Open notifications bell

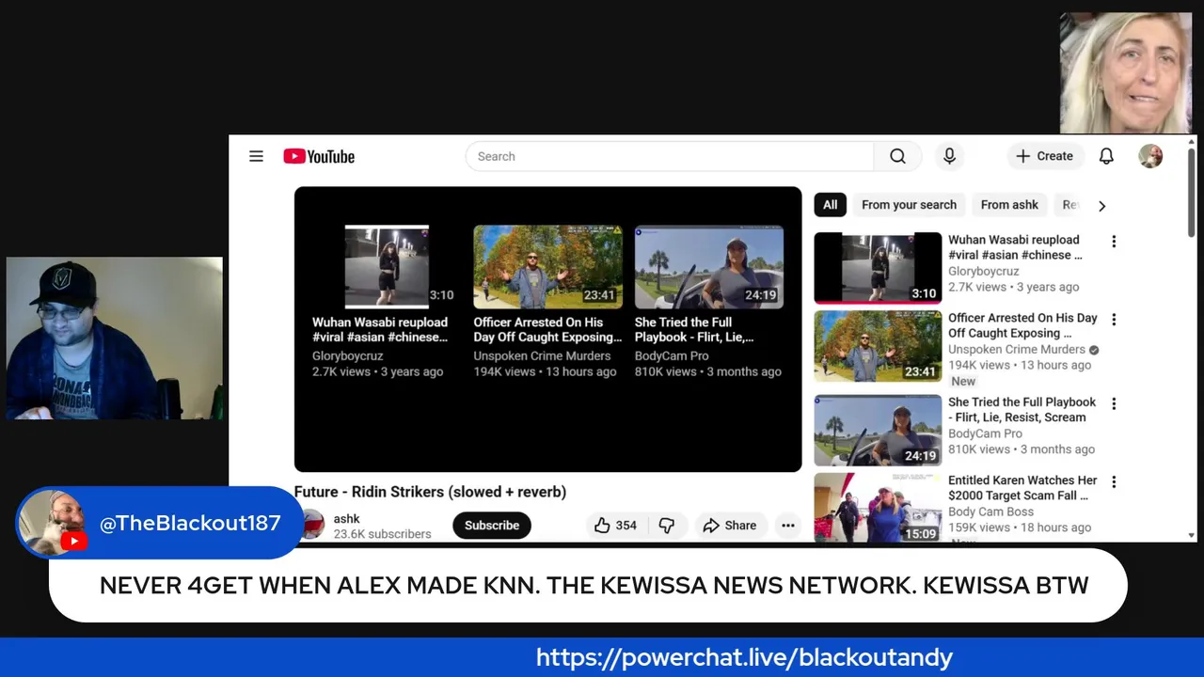click(1106, 156)
